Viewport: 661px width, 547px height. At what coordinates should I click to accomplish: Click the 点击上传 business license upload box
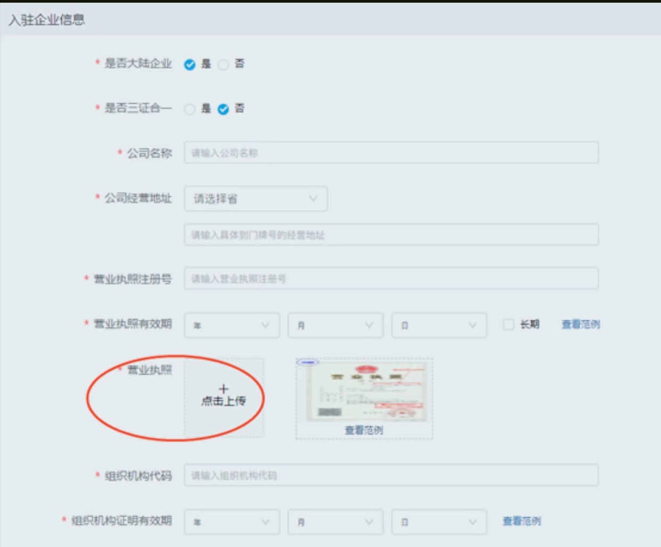coord(224,397)
